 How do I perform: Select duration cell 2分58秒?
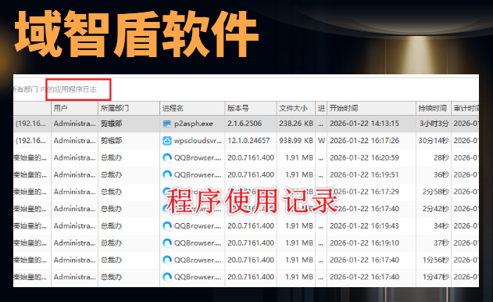436,192
